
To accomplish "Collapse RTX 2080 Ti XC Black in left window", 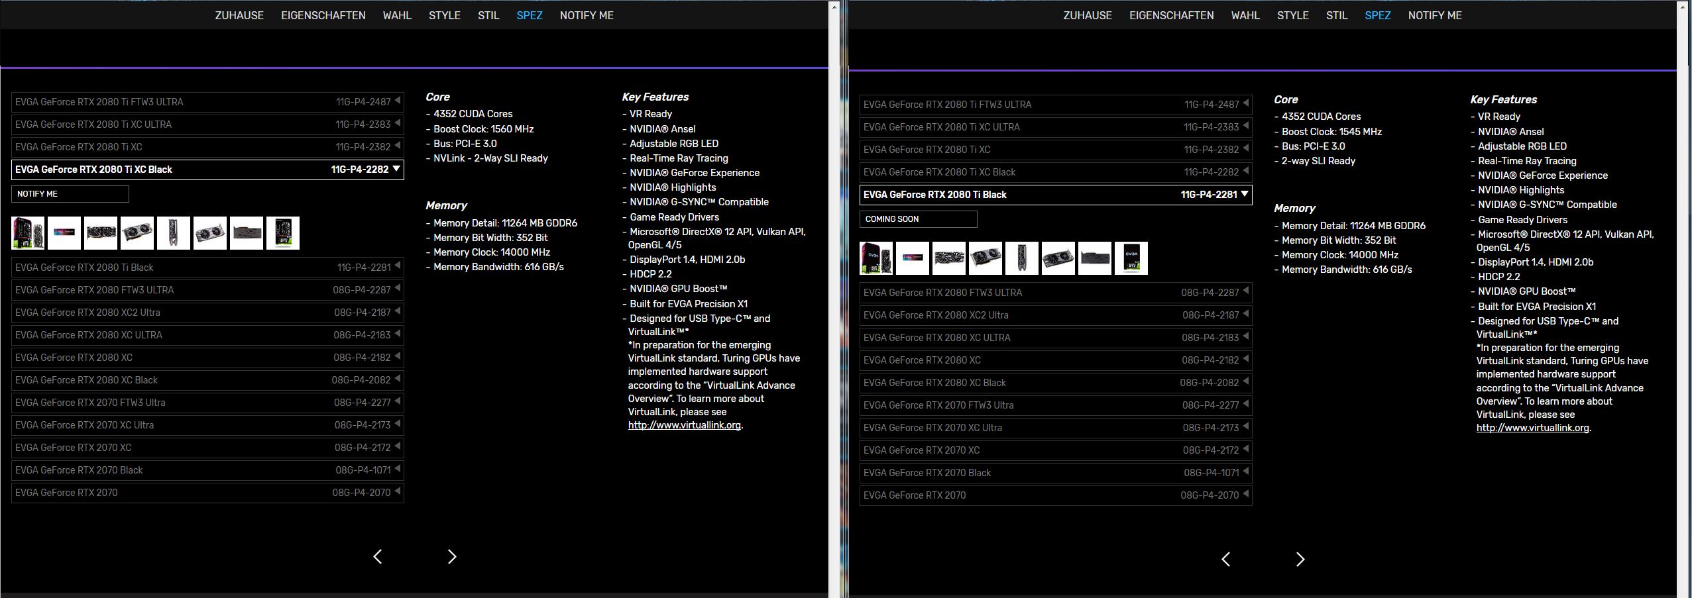I will click(x=207, y=170).
